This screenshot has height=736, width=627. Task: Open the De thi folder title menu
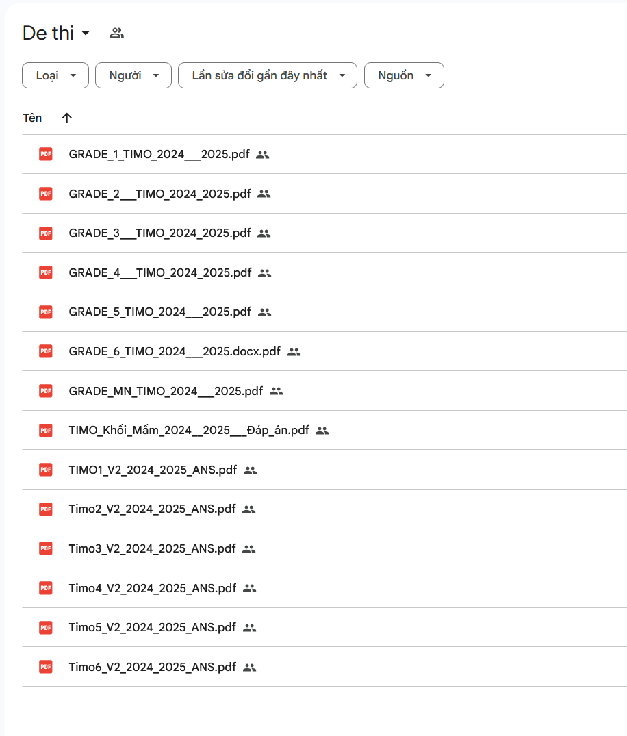click(x=56, y=33)
